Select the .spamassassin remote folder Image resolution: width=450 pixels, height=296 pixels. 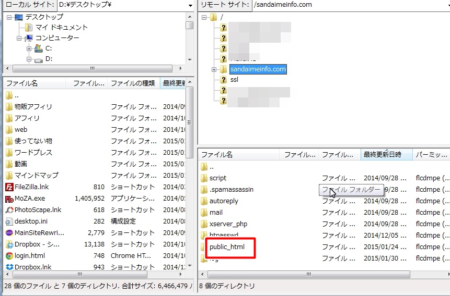(x=232, y=190)
